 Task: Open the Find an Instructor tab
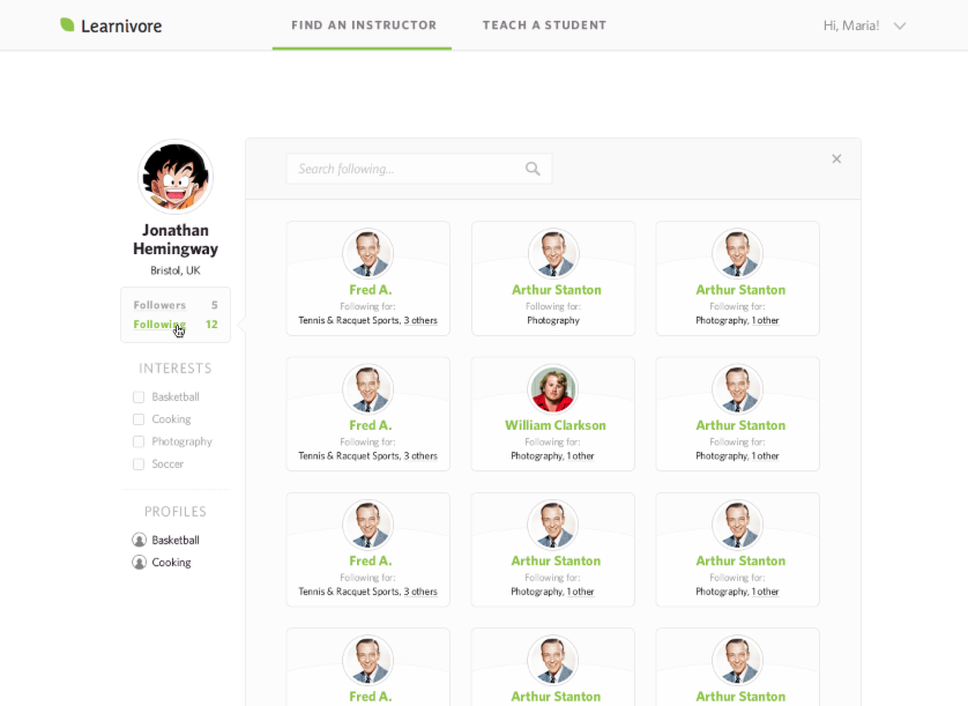(x=364, y=25)
